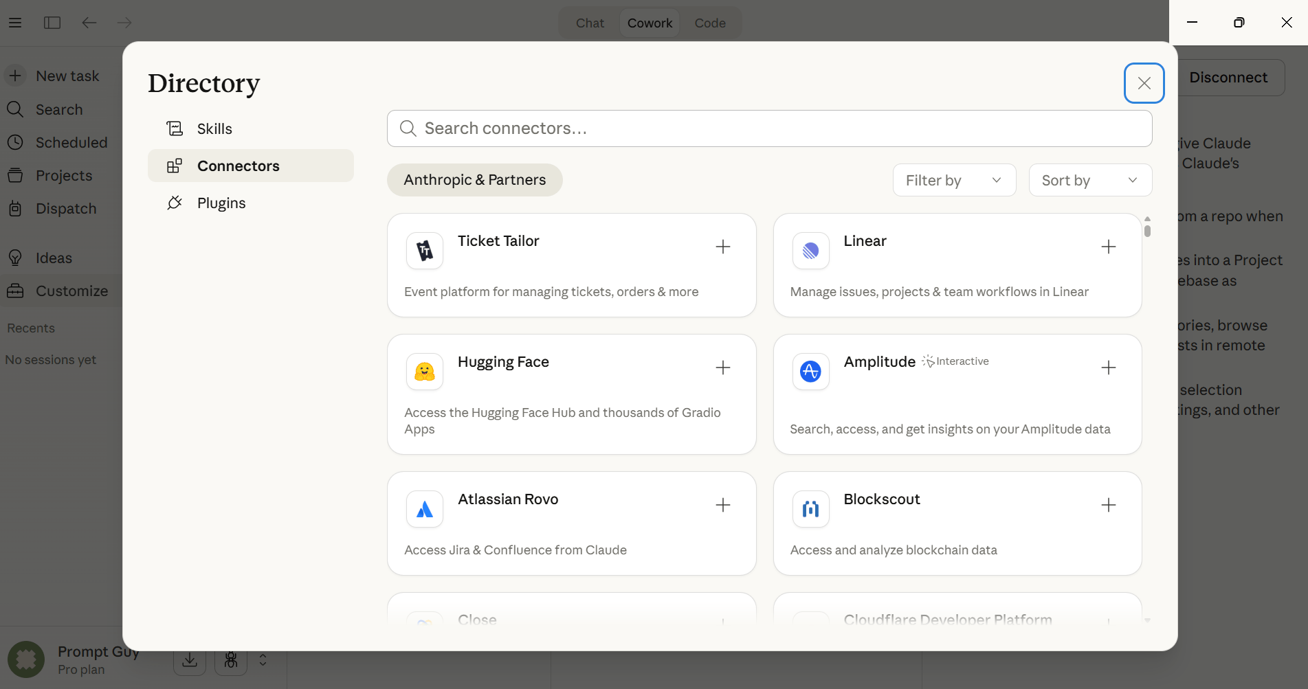Screen dimensions: 1308x689
Task: Click the 'No sessions yet' text
Action: point(50,360)
